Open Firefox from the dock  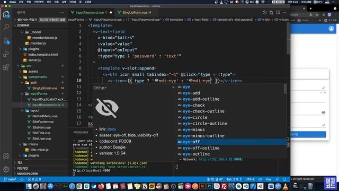(101, 186)
